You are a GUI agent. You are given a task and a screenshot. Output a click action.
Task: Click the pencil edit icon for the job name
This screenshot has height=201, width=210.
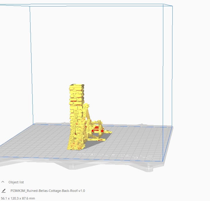[x=4, y=191]
